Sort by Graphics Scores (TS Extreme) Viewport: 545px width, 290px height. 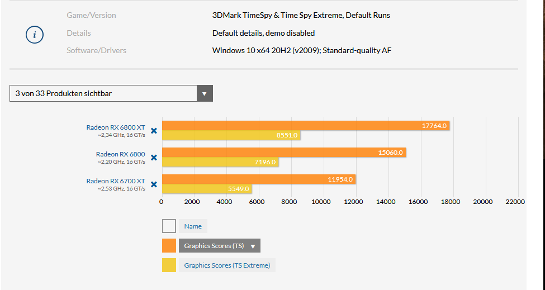[227, 265]
